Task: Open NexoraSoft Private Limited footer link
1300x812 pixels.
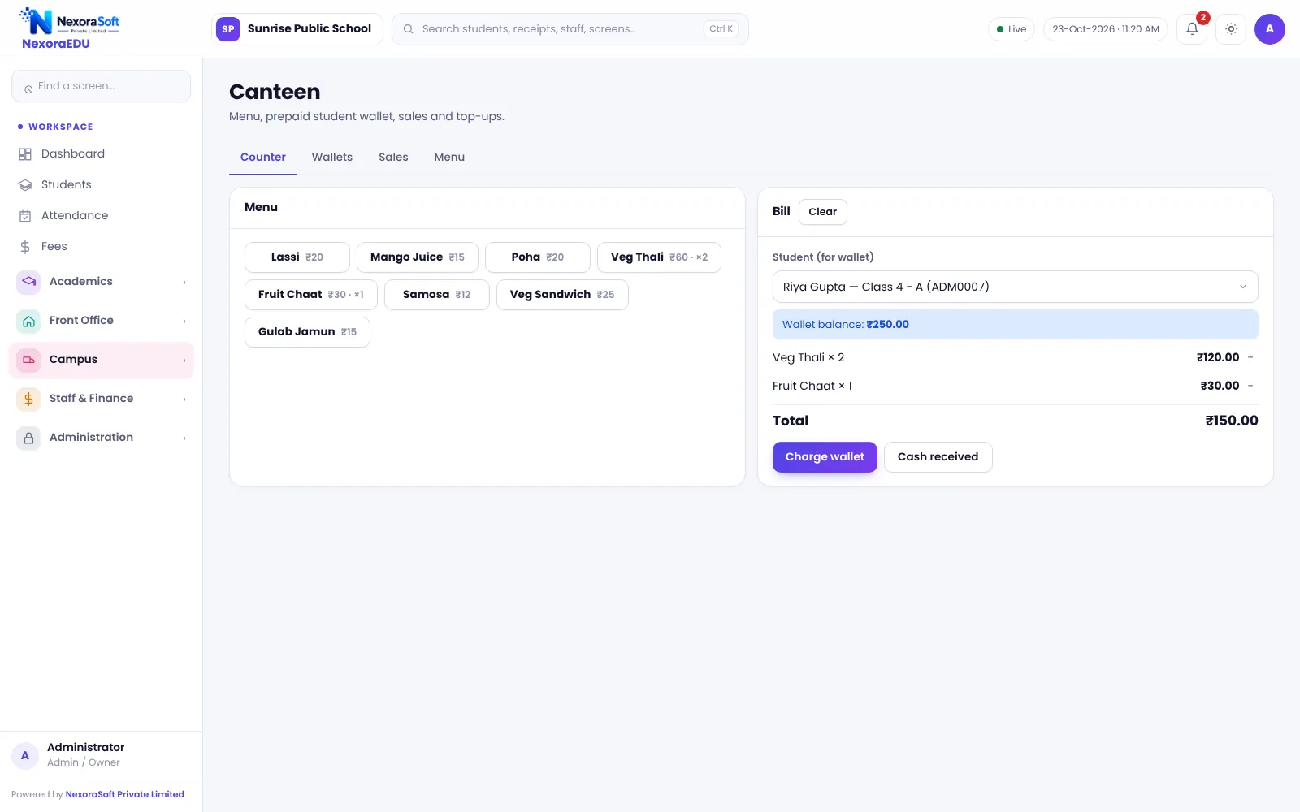Action: [125, 795]
